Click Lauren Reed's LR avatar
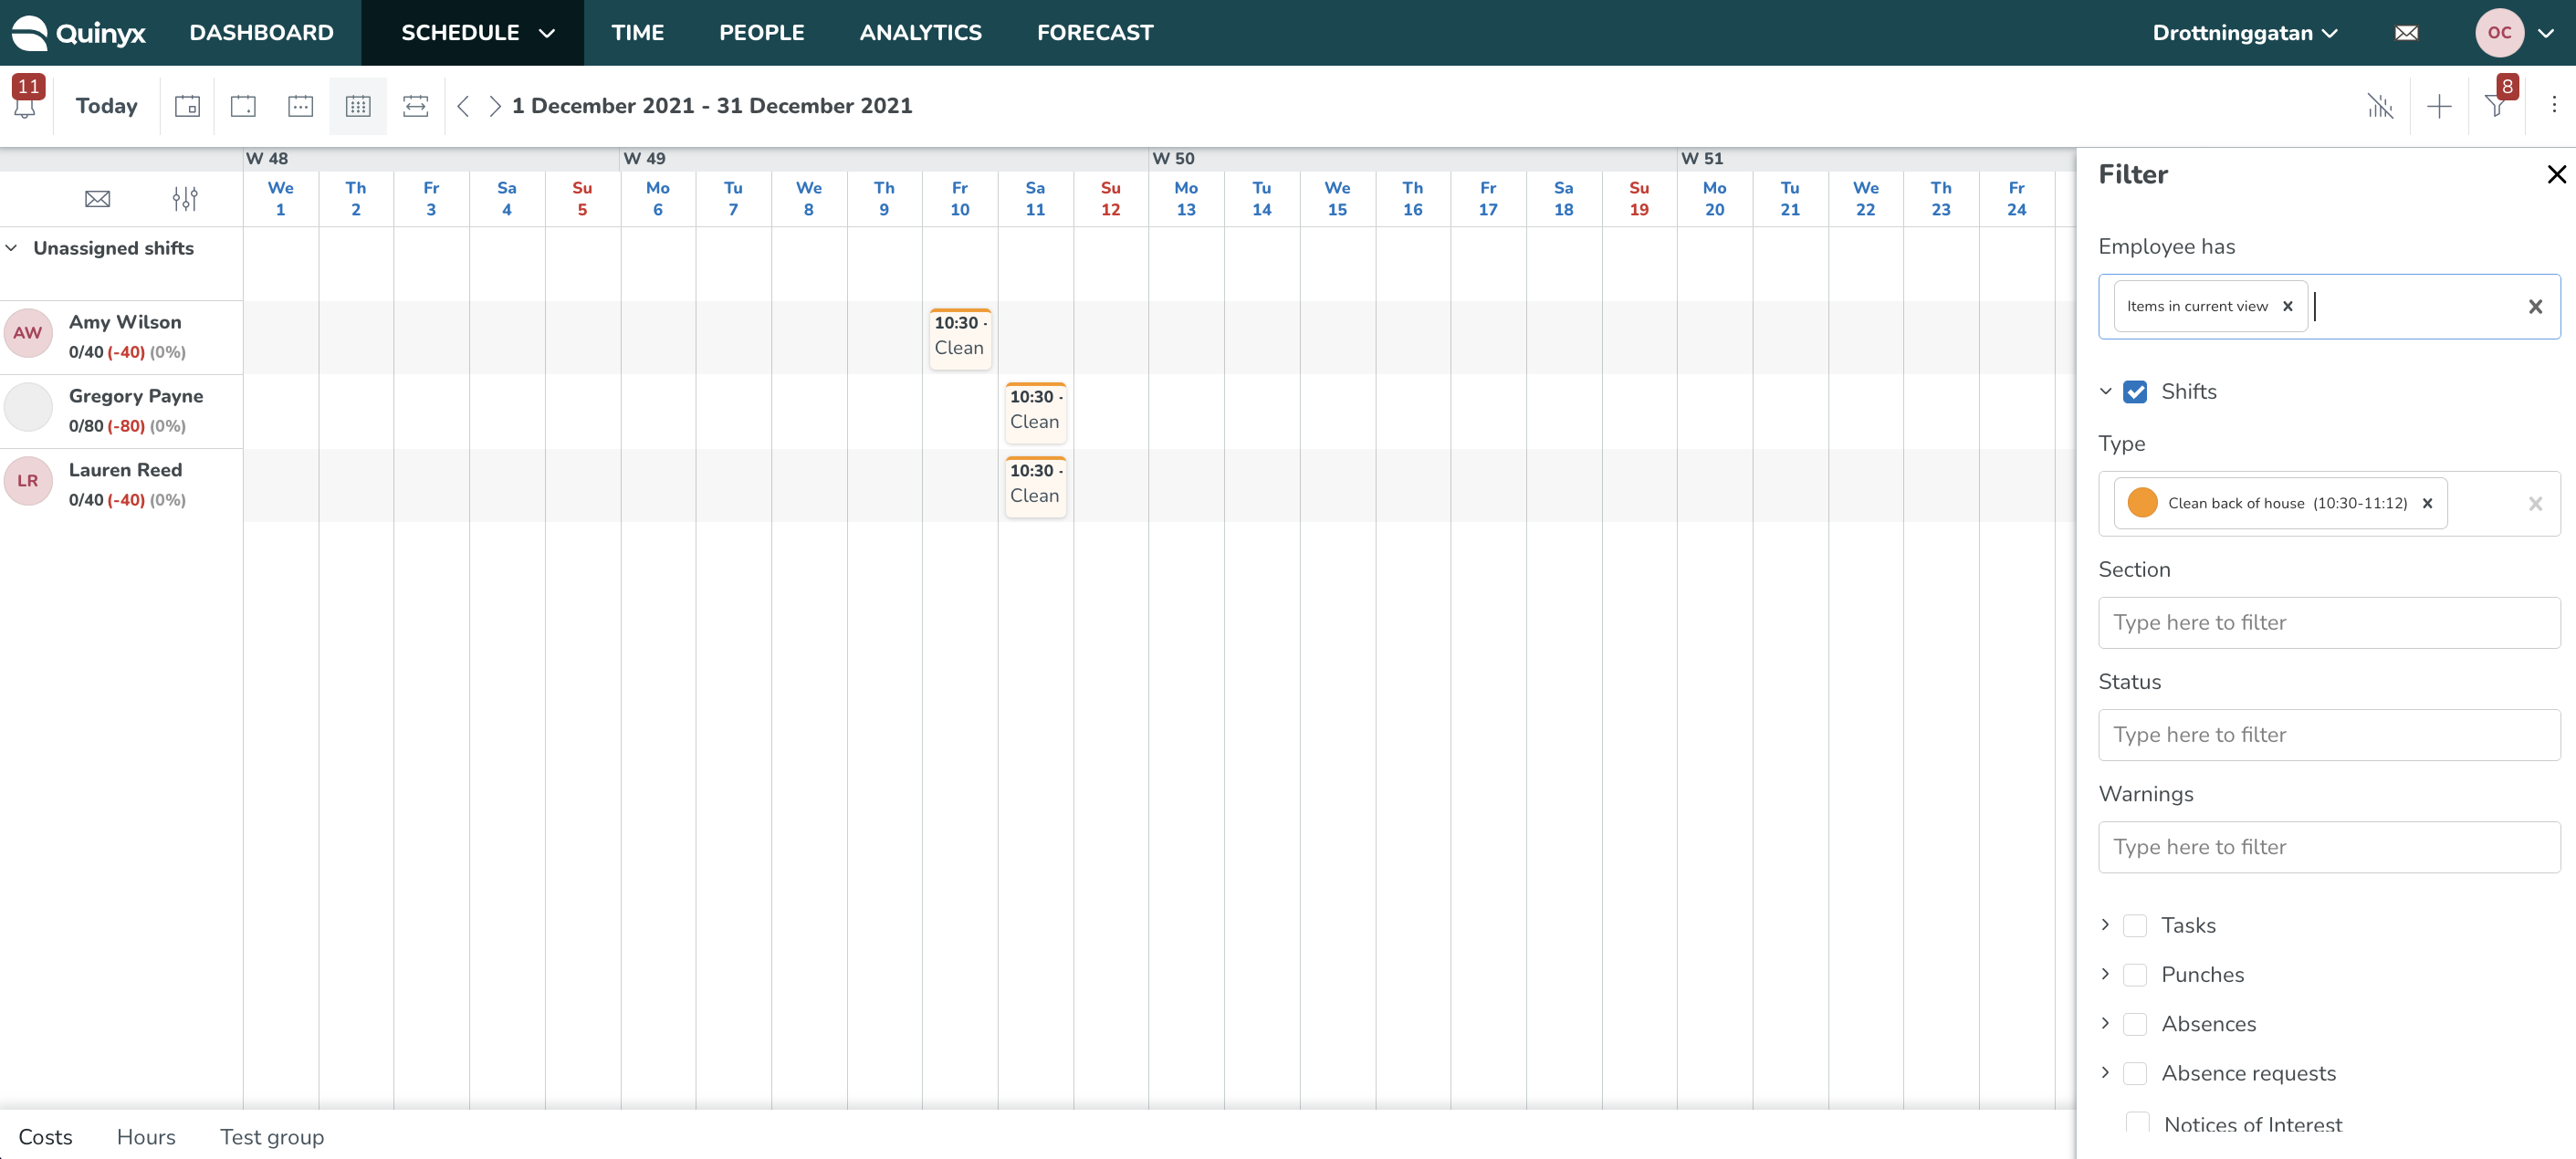The image size is (2576, 1159). point(28,481)
